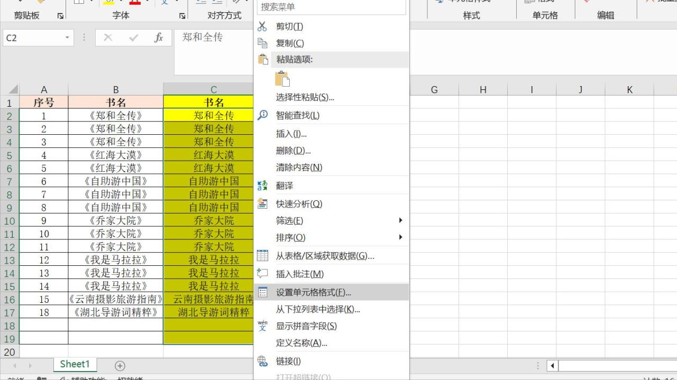Choose 定义名称(A)... menu entry
This screenshot has height=380, width=677.
331,343
